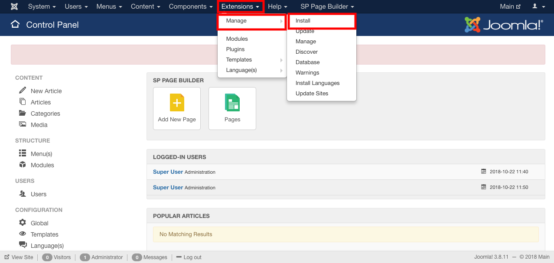Open the Users dropdown in the top bar
This screenshot has height=263, width=554.
[x=76, y=6]
